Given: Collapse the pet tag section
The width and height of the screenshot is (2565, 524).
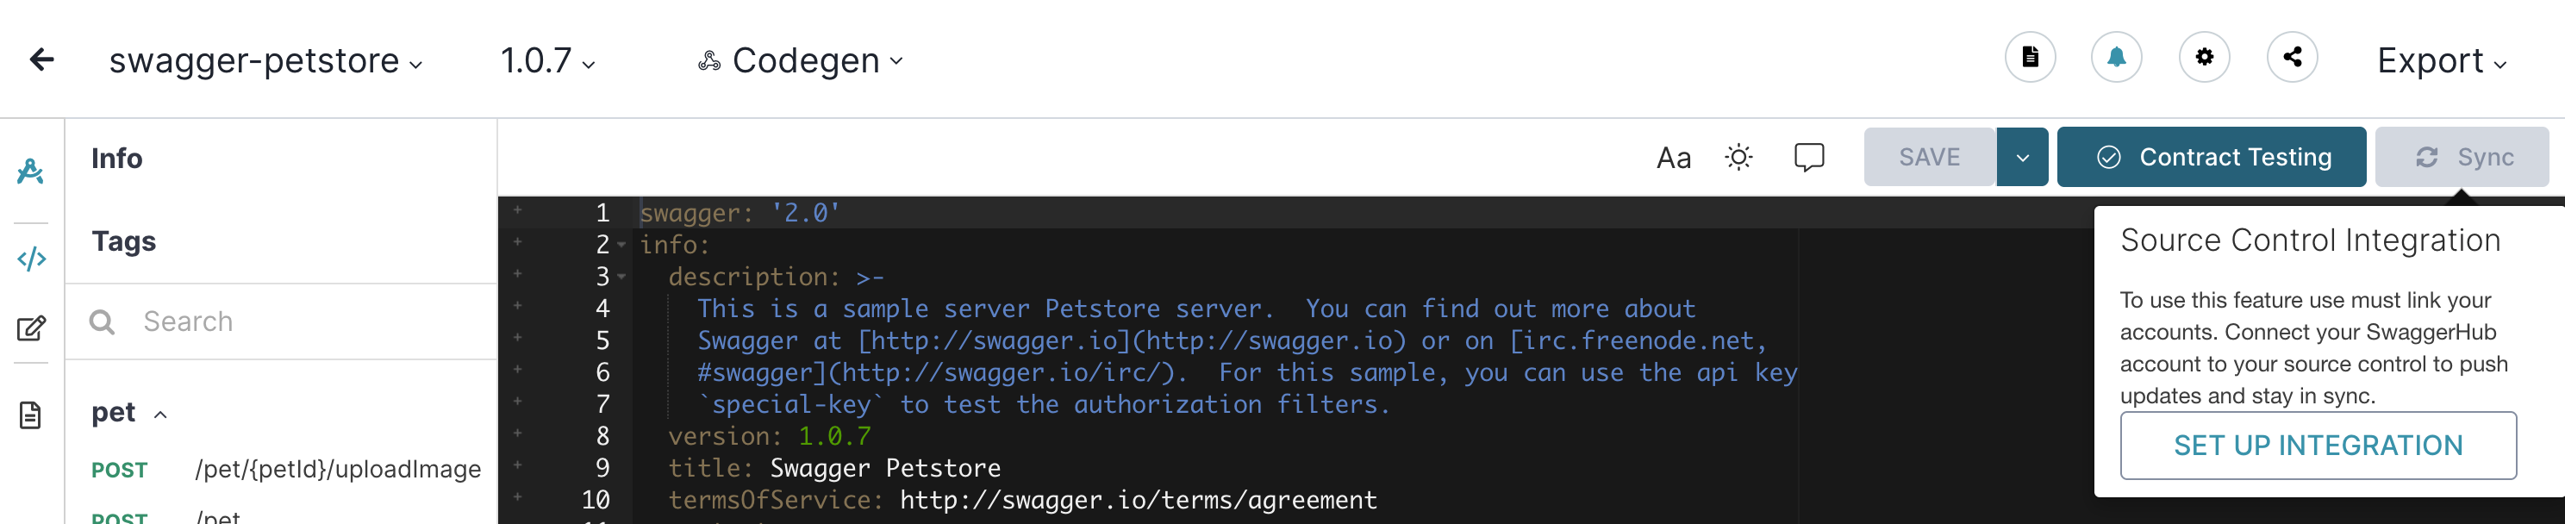Looking at the screenshot, I should click(160, 415).
